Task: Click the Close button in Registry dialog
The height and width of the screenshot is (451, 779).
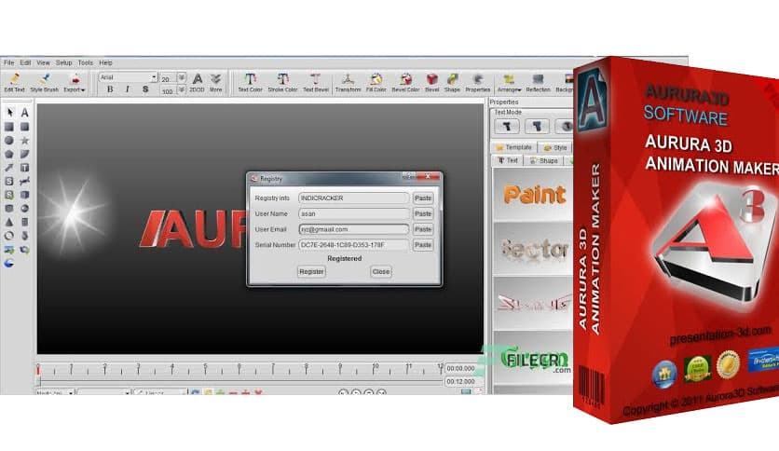Action: 381,272
